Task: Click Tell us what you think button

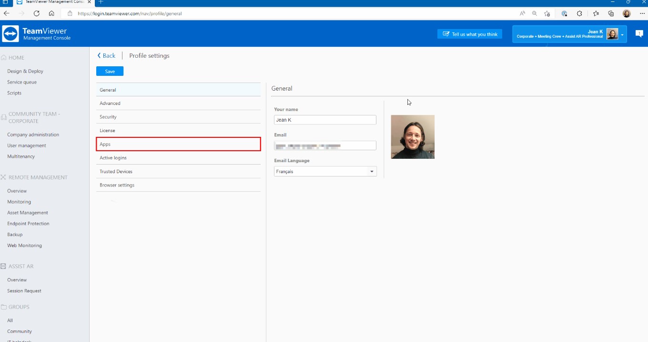Action: [470, 34]
